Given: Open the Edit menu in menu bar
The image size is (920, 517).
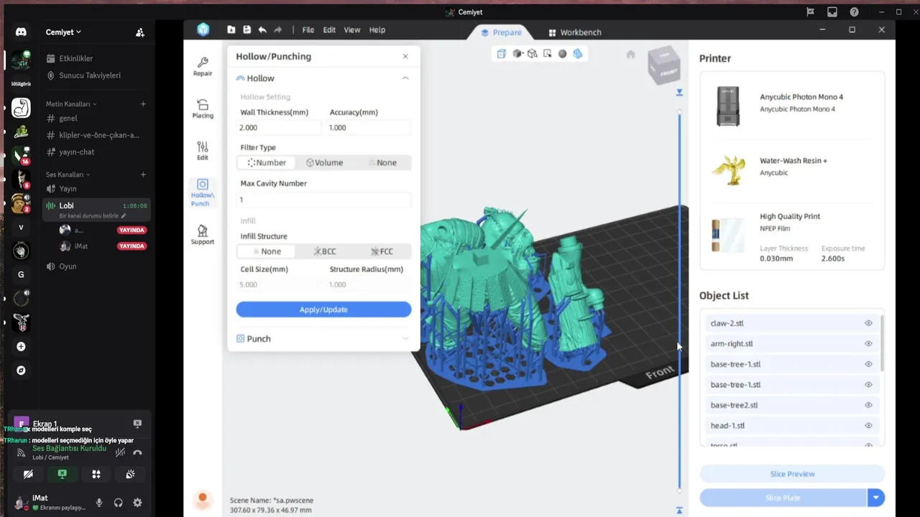Looking at the screenshot, I should tap(329, 29).
